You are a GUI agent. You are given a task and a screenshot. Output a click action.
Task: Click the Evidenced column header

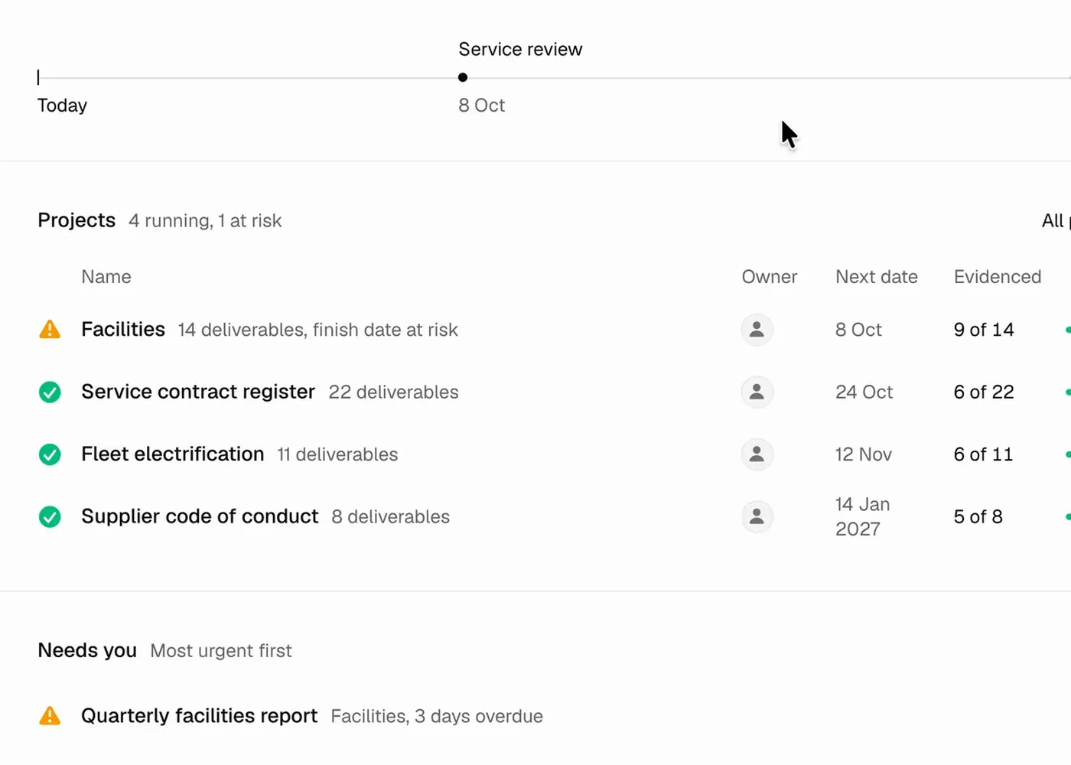998,277
